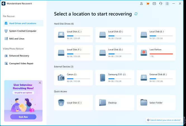Click the refresh locations icon
186x126 pixels.
click(136, 14)
